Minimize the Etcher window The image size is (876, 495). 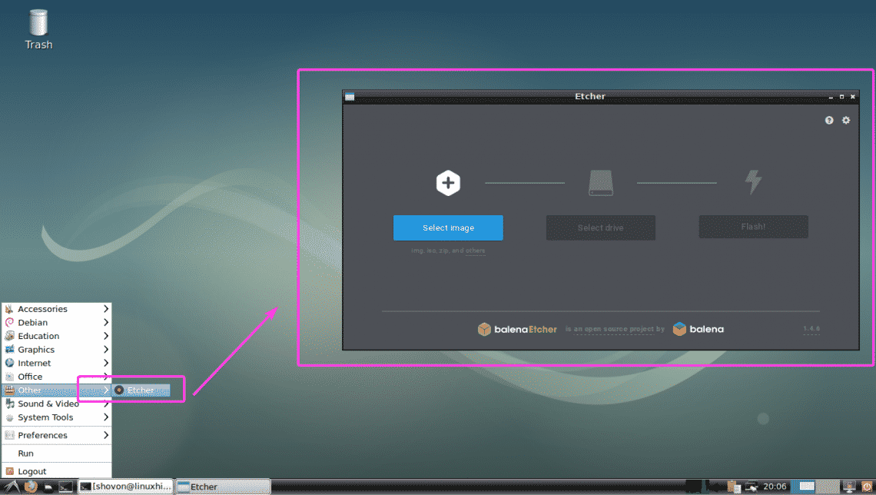point(831,97)
